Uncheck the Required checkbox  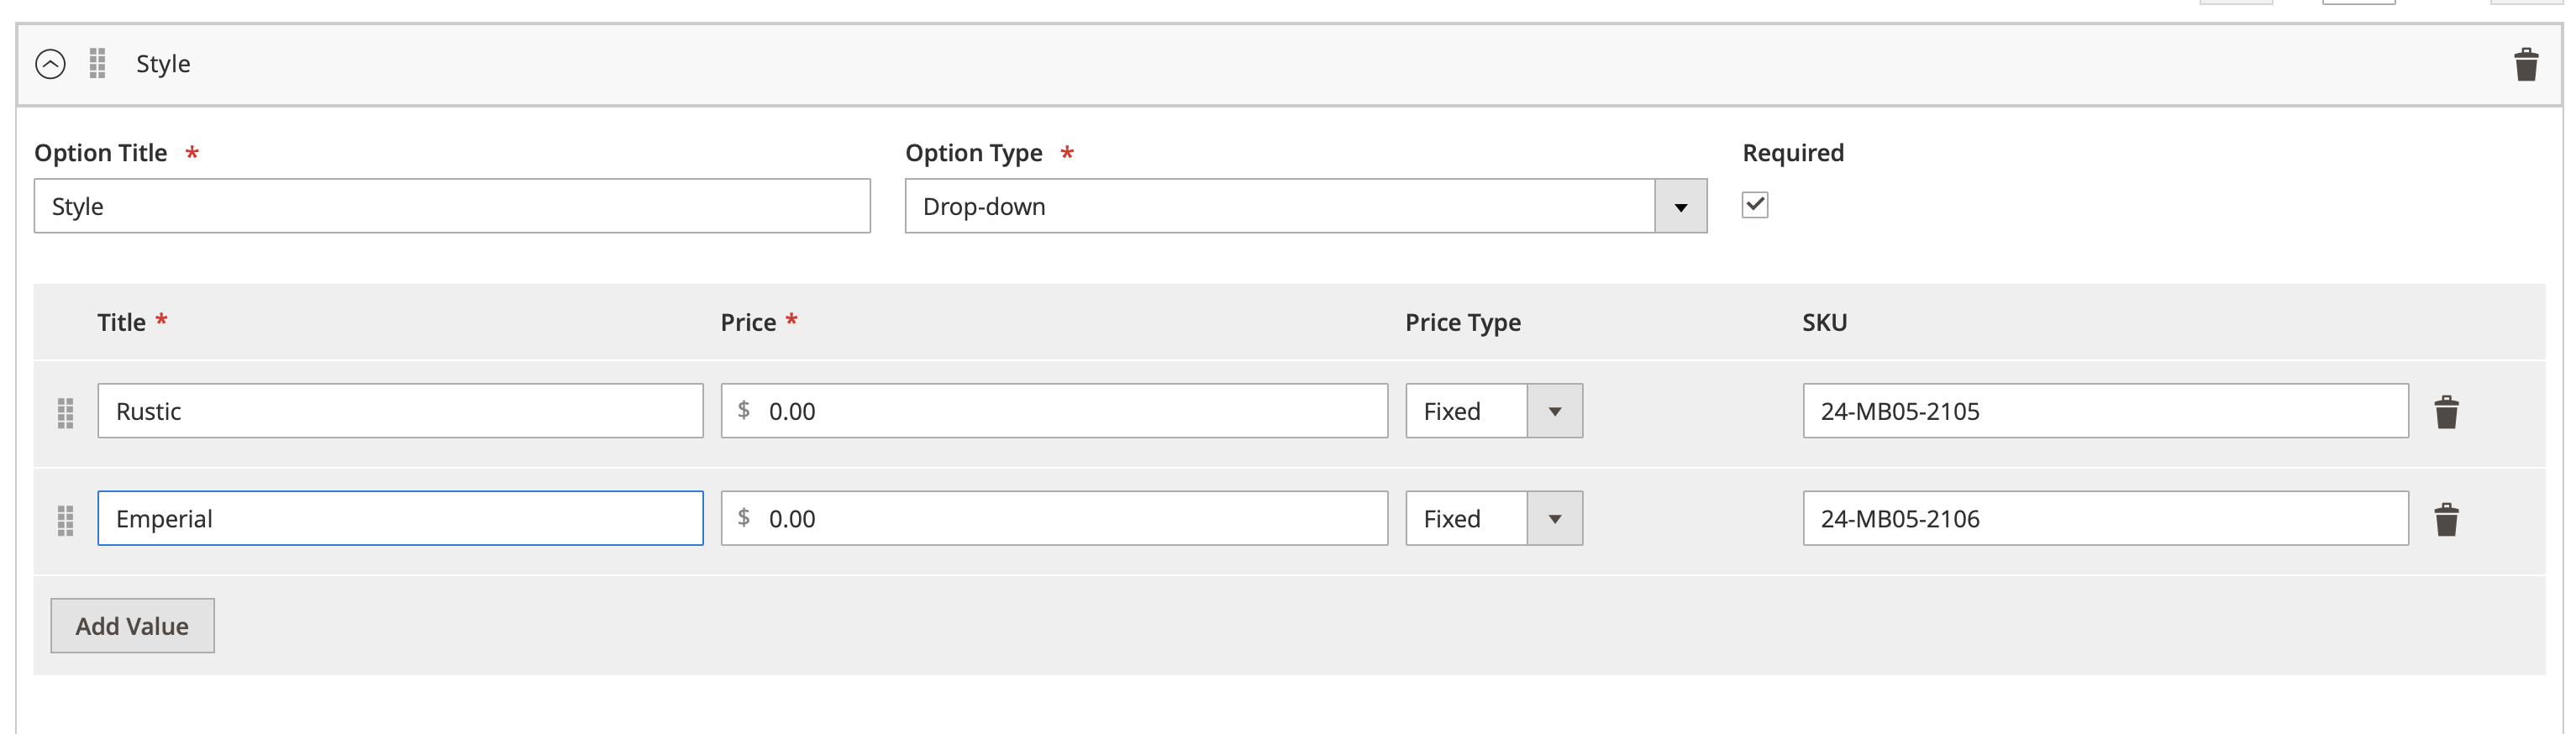(1754, 205)
